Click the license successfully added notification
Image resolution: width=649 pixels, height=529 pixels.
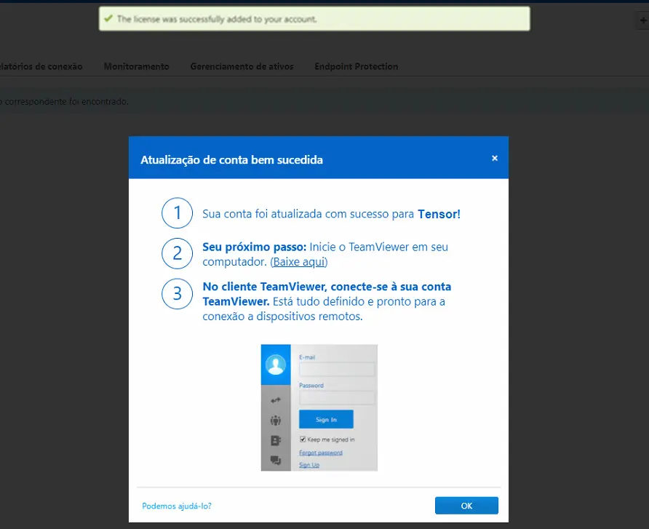(x=314, y=19)
